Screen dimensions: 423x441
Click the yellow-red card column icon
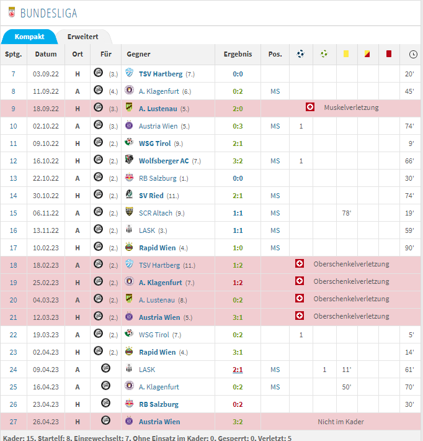(x=367, y=54)
